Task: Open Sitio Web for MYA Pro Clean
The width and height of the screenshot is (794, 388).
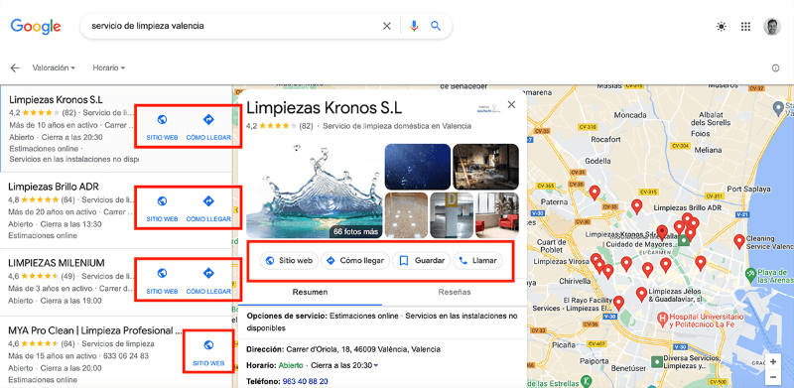Action: tap(208, 352)
